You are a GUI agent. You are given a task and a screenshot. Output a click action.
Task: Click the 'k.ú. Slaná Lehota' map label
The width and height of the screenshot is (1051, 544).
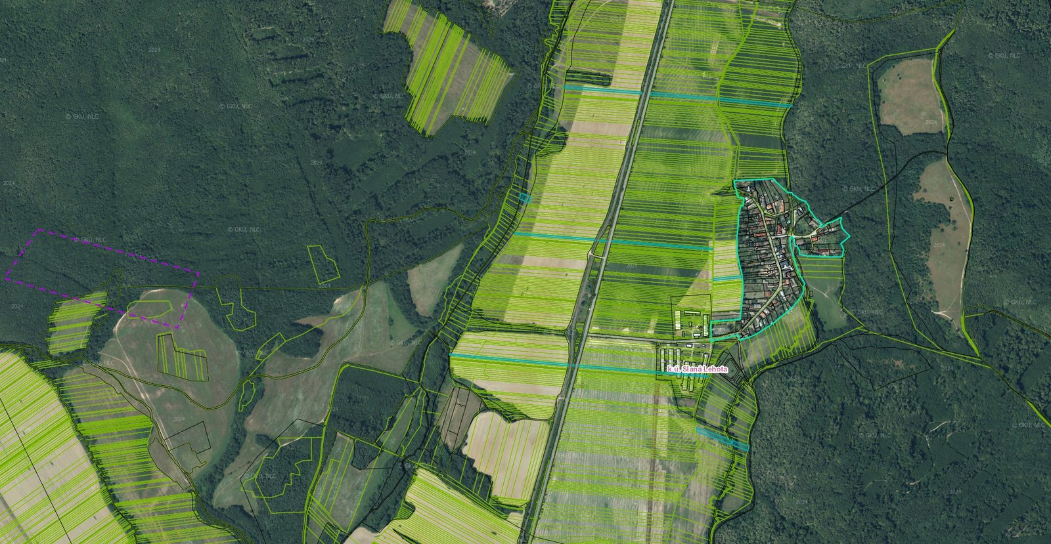pyautogui.click(x=697, y=369)
